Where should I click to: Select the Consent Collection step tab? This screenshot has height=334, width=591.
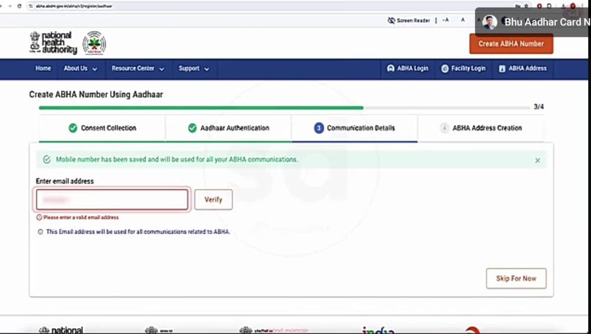(102, 128)
